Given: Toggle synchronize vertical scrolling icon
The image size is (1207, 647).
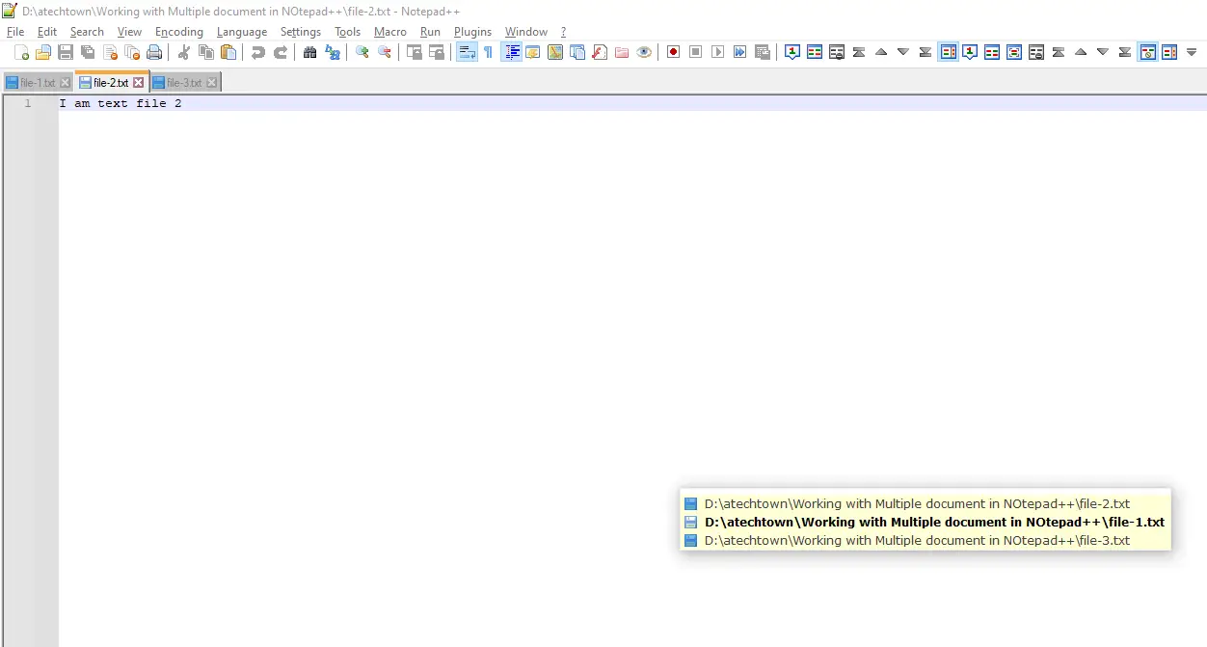Looking at the screenshot, I should [414, 52].
